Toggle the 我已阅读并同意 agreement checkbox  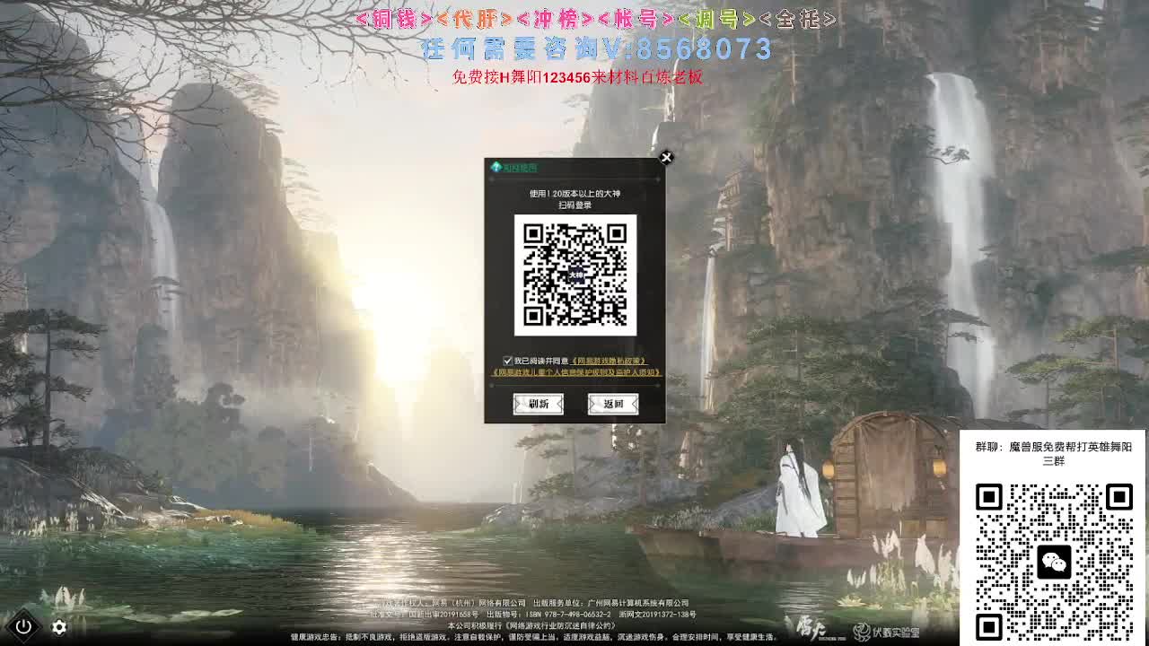coord(507,361)
